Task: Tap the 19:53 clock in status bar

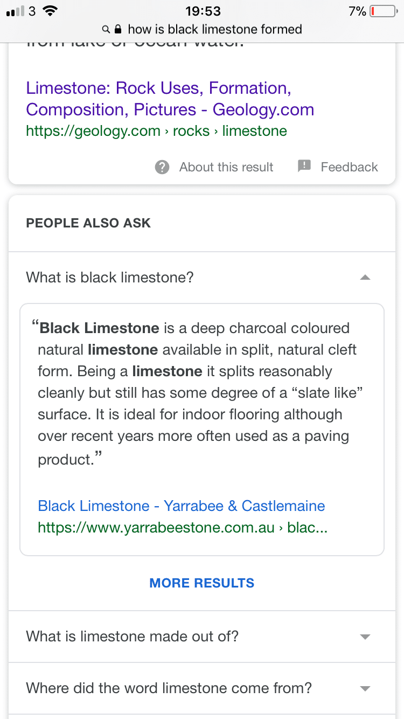Action: pos(203,11)
